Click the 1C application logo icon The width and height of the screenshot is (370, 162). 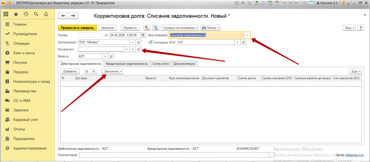point(3,3)
